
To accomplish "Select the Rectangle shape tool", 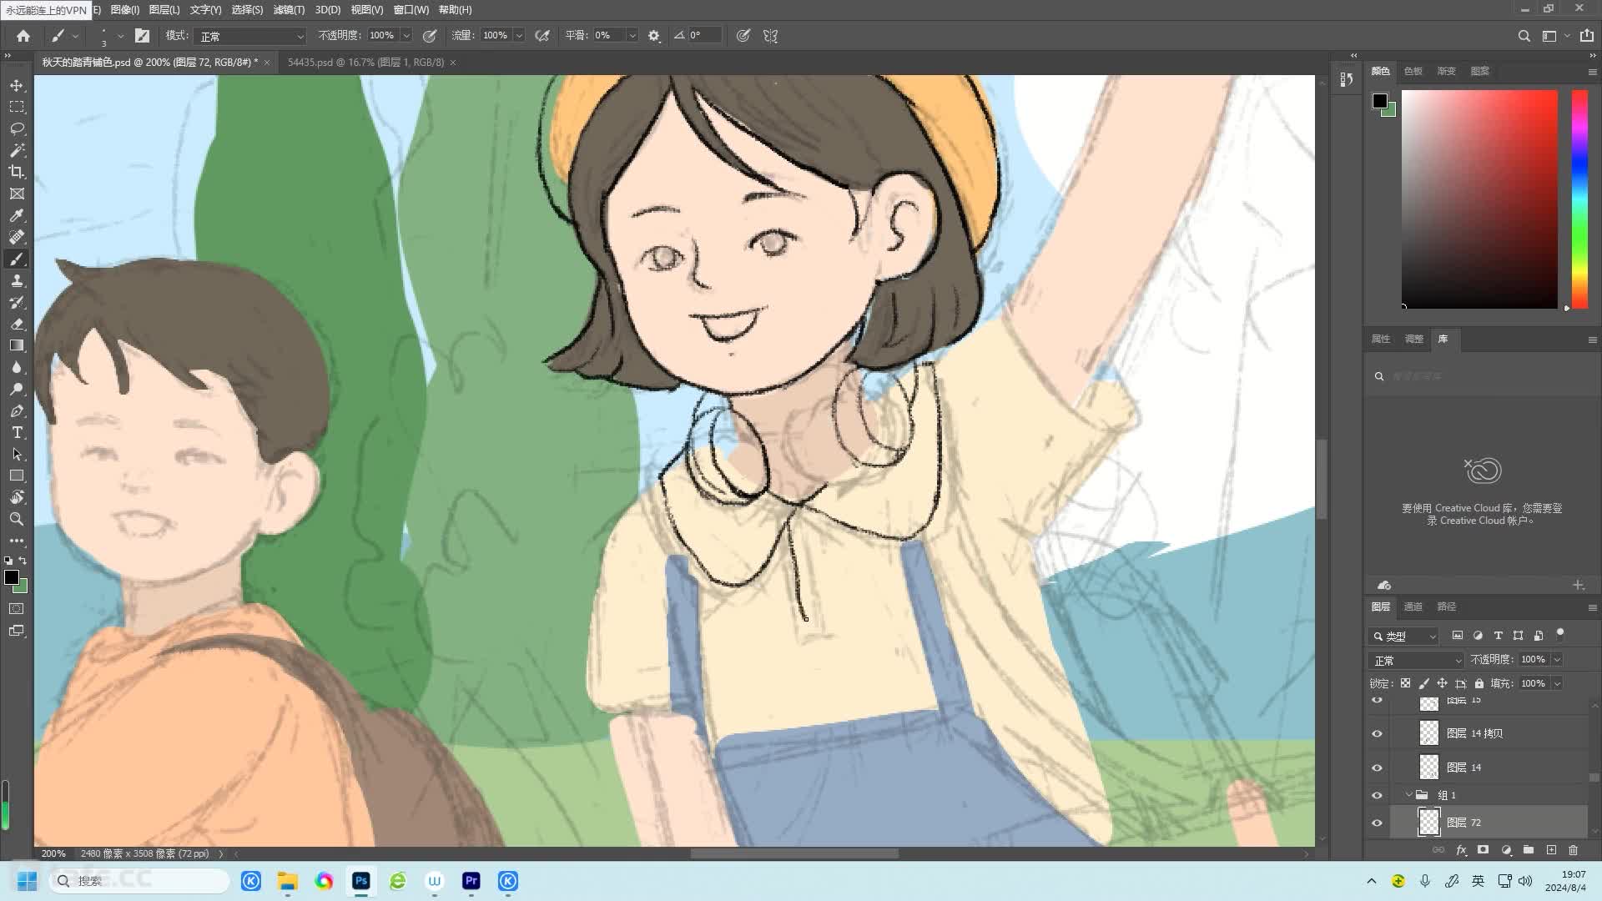I will click(17, 476).
